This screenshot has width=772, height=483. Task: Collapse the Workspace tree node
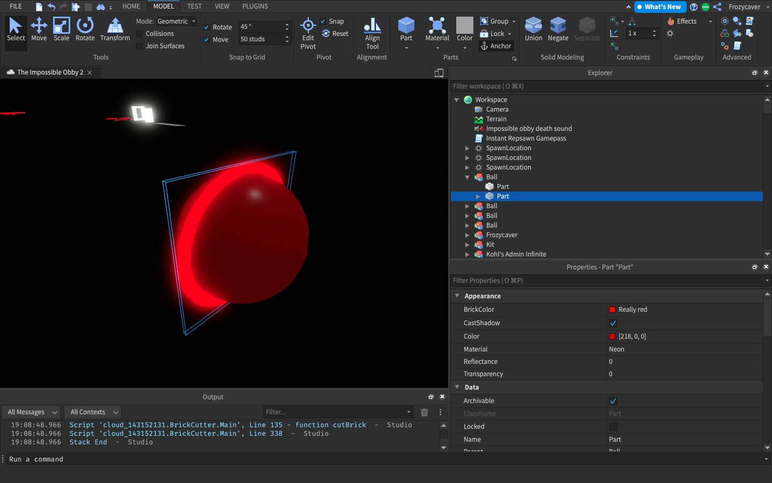click(x=457, y=100)
